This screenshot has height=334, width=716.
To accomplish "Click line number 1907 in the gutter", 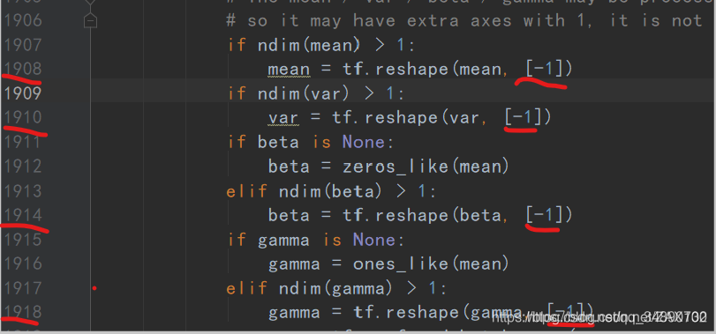I will (23, 45).
